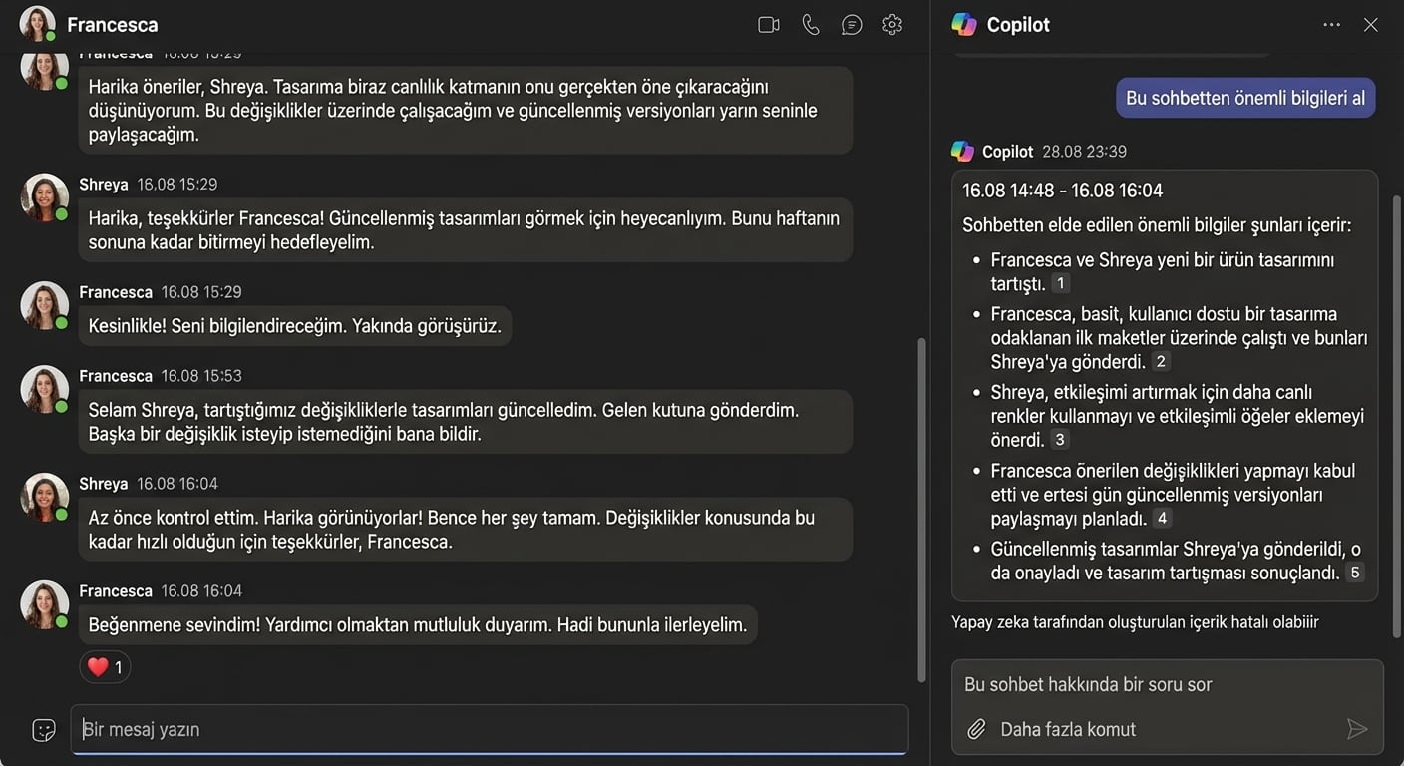Close the Copilot panel

pyautogui.click(x=1371, y=24)
